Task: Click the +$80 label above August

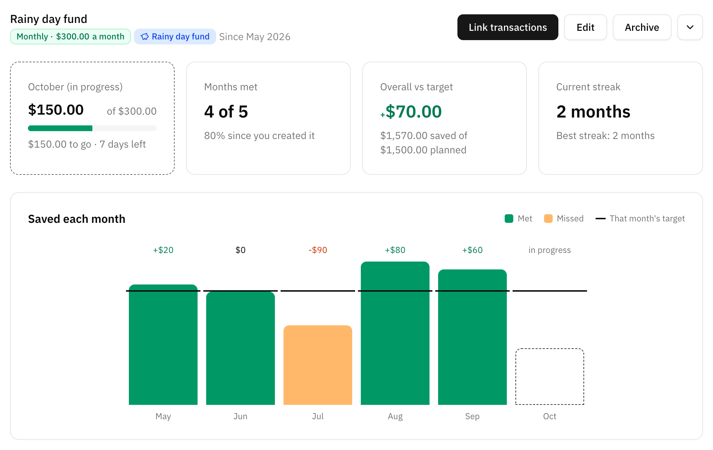Action: [395, 250]
